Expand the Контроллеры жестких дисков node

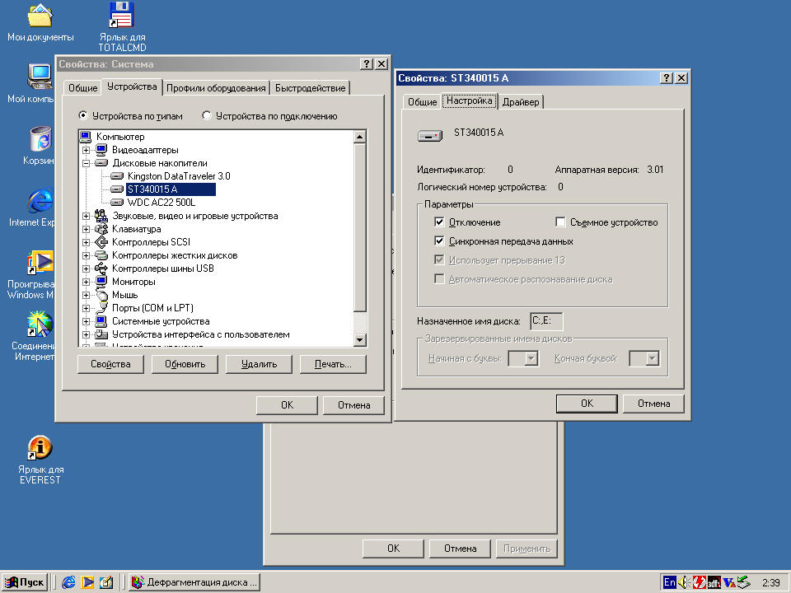87,255
